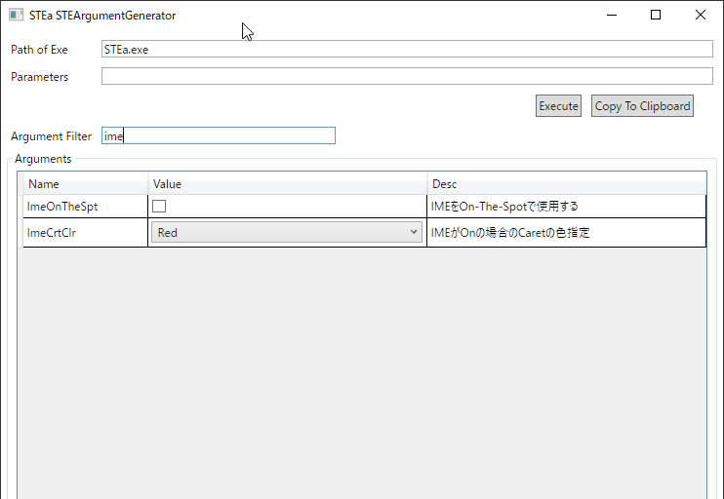Click the Execute button
Viewport: 724px width, 499px height.
[x=558, y=105]
